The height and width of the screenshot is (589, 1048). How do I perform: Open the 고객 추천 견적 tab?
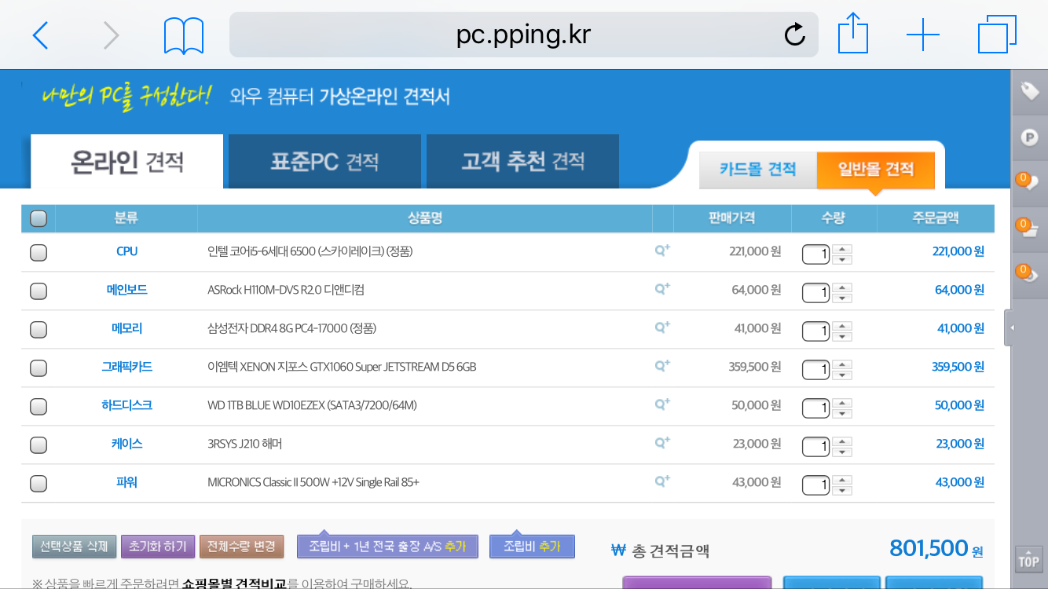[x=522, y=162]
